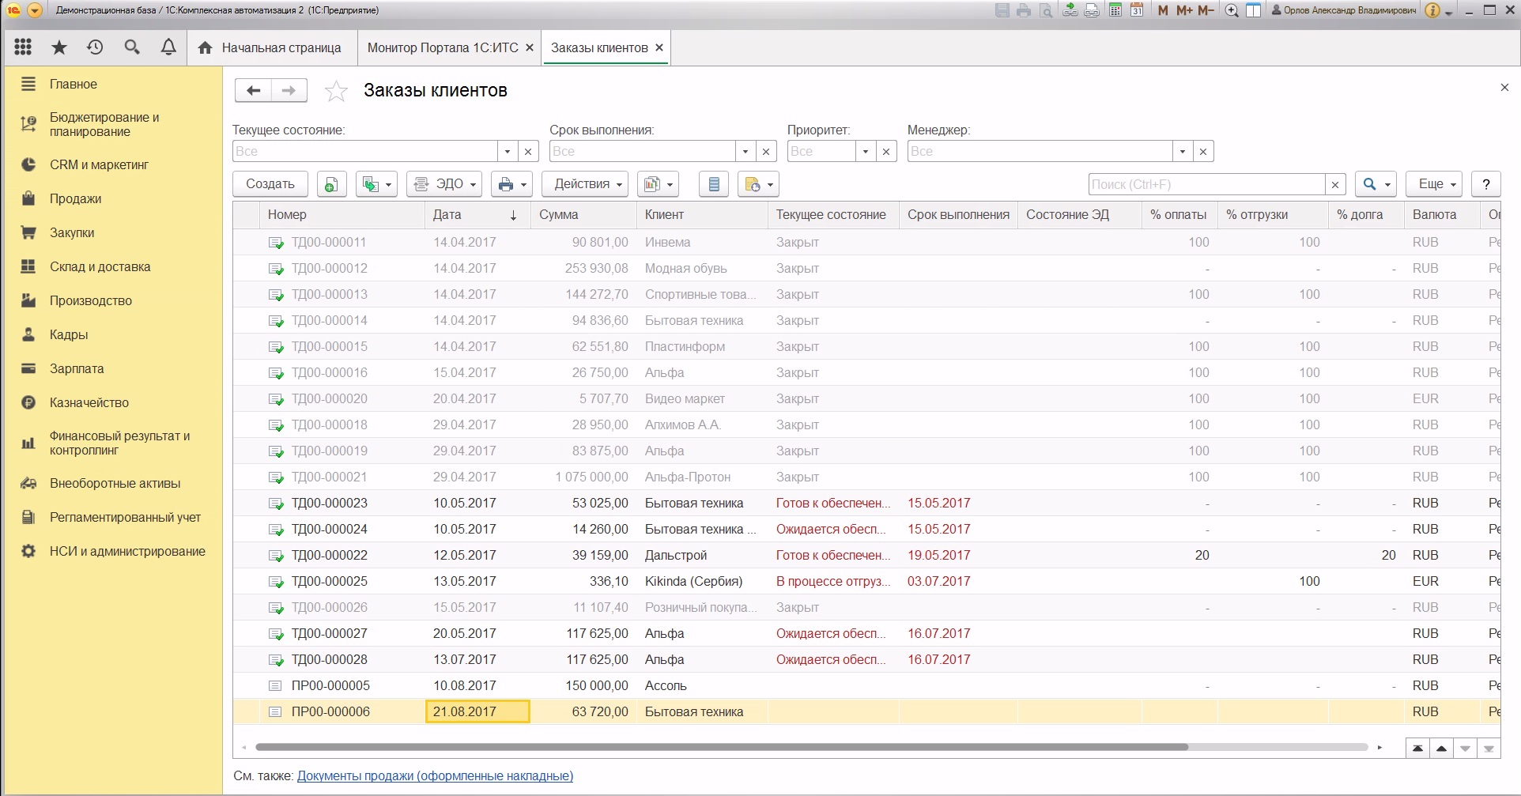
Task: Expand the Менеджер filter dropdown
Action: click(1182, 152)
